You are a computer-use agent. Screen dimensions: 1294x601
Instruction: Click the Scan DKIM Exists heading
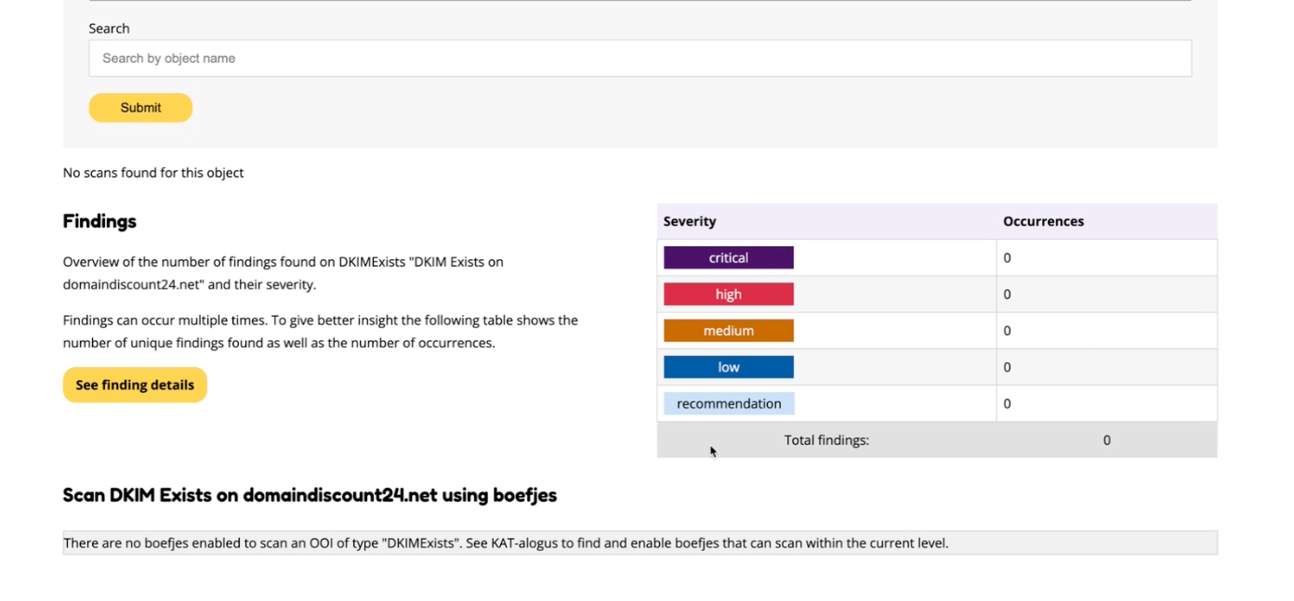click(309, 495)
